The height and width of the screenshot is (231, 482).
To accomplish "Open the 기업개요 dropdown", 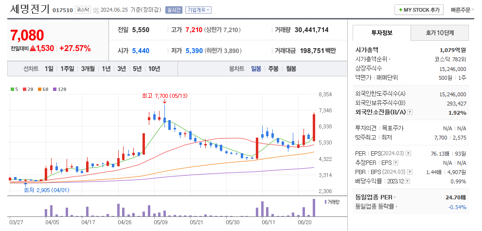I will (x=198, y=10).
